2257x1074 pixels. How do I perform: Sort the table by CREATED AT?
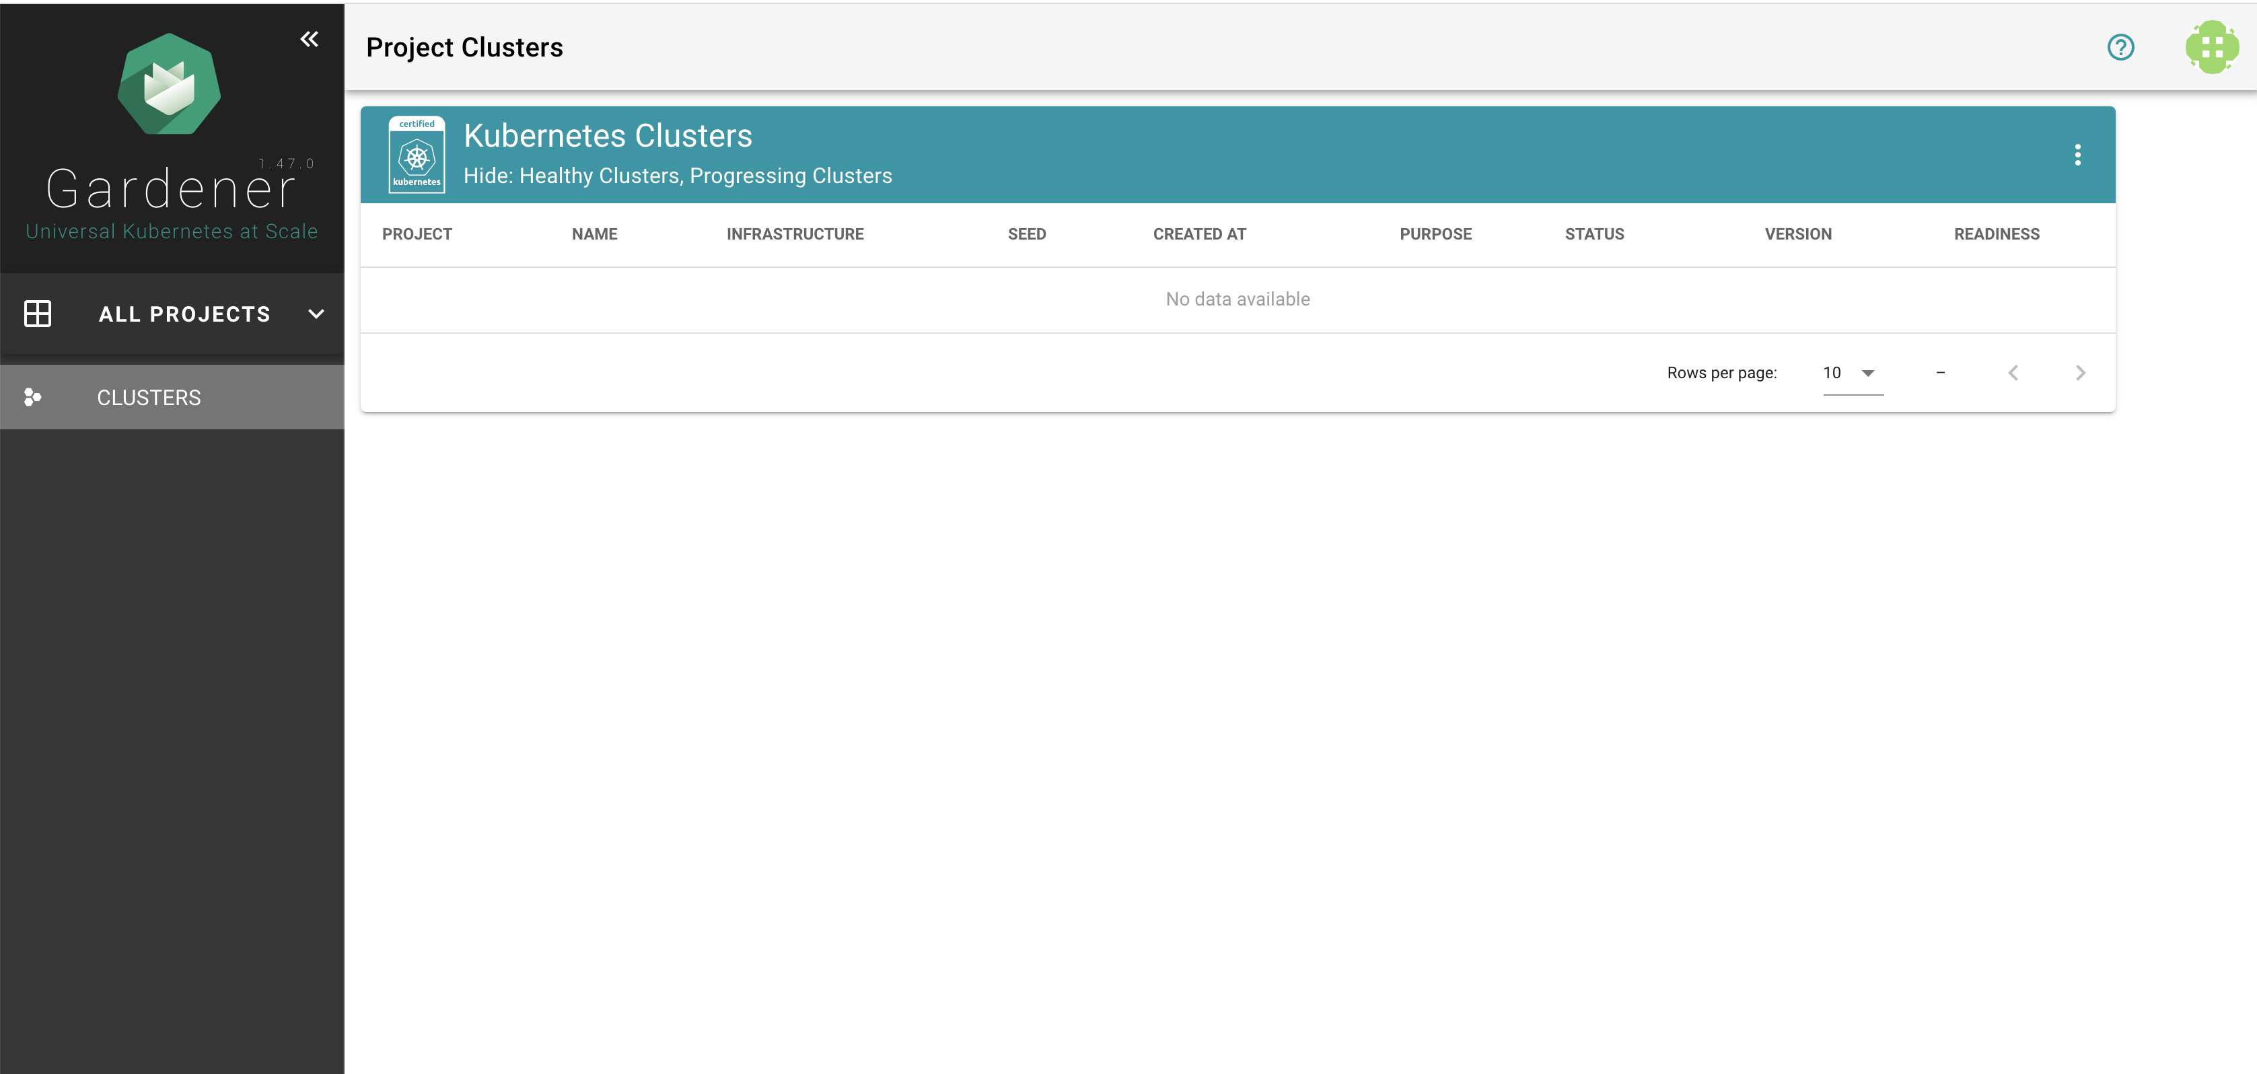[1199, 234]
